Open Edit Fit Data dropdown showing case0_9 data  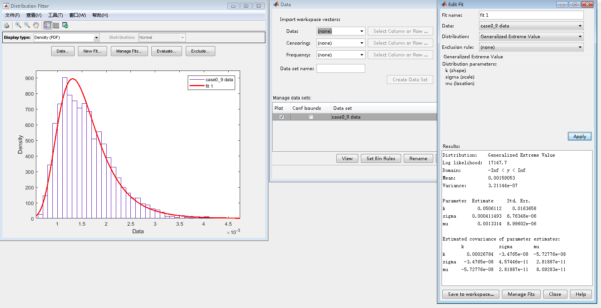pos(531,26)
